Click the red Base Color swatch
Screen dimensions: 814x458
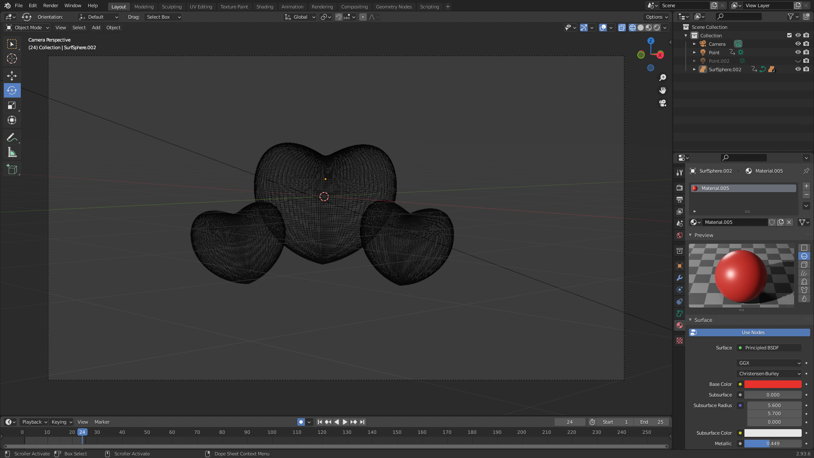click(772, 384)
